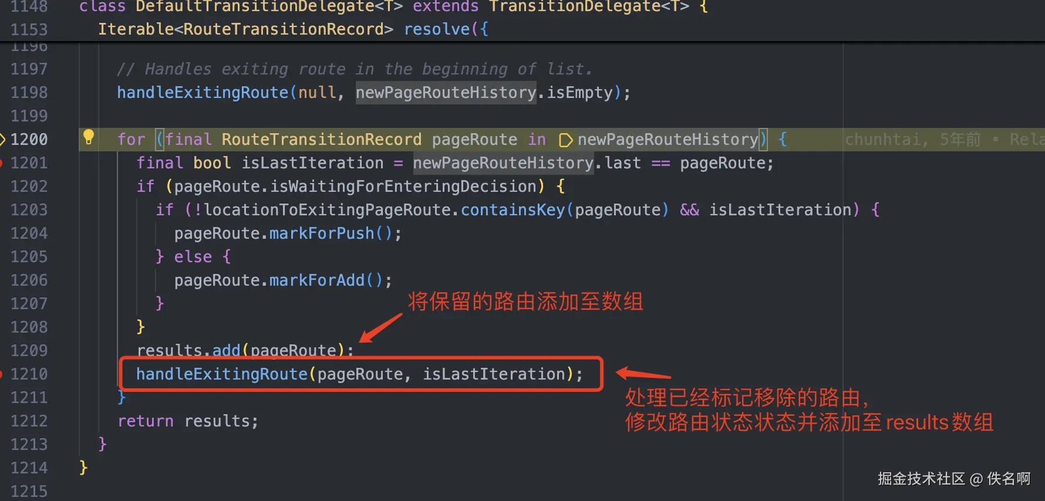
Task: Jump to the sticky resolve method header line
Action: coord(293,29)
